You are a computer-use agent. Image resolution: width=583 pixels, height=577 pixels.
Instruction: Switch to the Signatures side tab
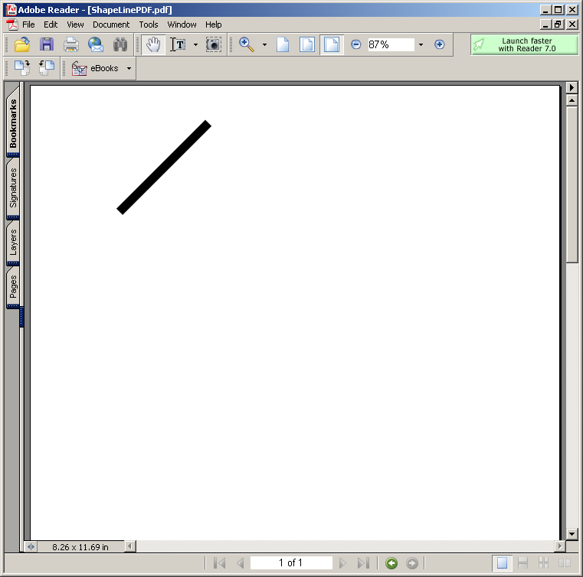pos(13,187)
